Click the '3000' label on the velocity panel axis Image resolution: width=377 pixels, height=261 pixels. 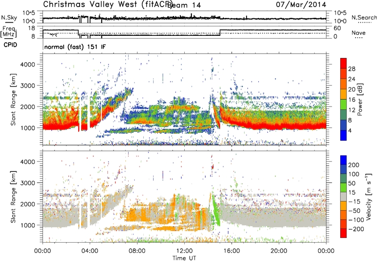pos(28,183)
